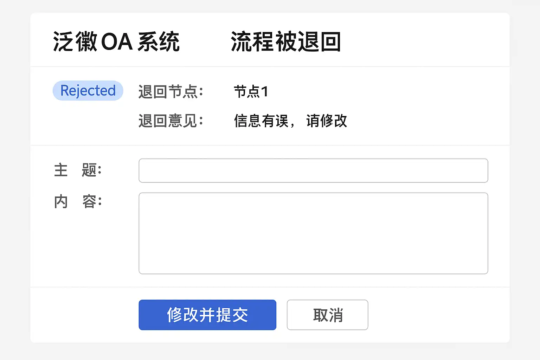
Task: Place the cursor in the subject box
Action: tap(313, 171)
